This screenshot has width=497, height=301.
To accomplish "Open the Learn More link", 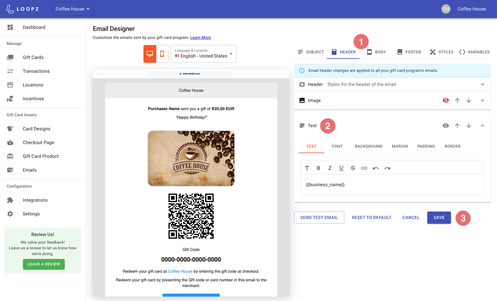I will (x=201, y=38).
